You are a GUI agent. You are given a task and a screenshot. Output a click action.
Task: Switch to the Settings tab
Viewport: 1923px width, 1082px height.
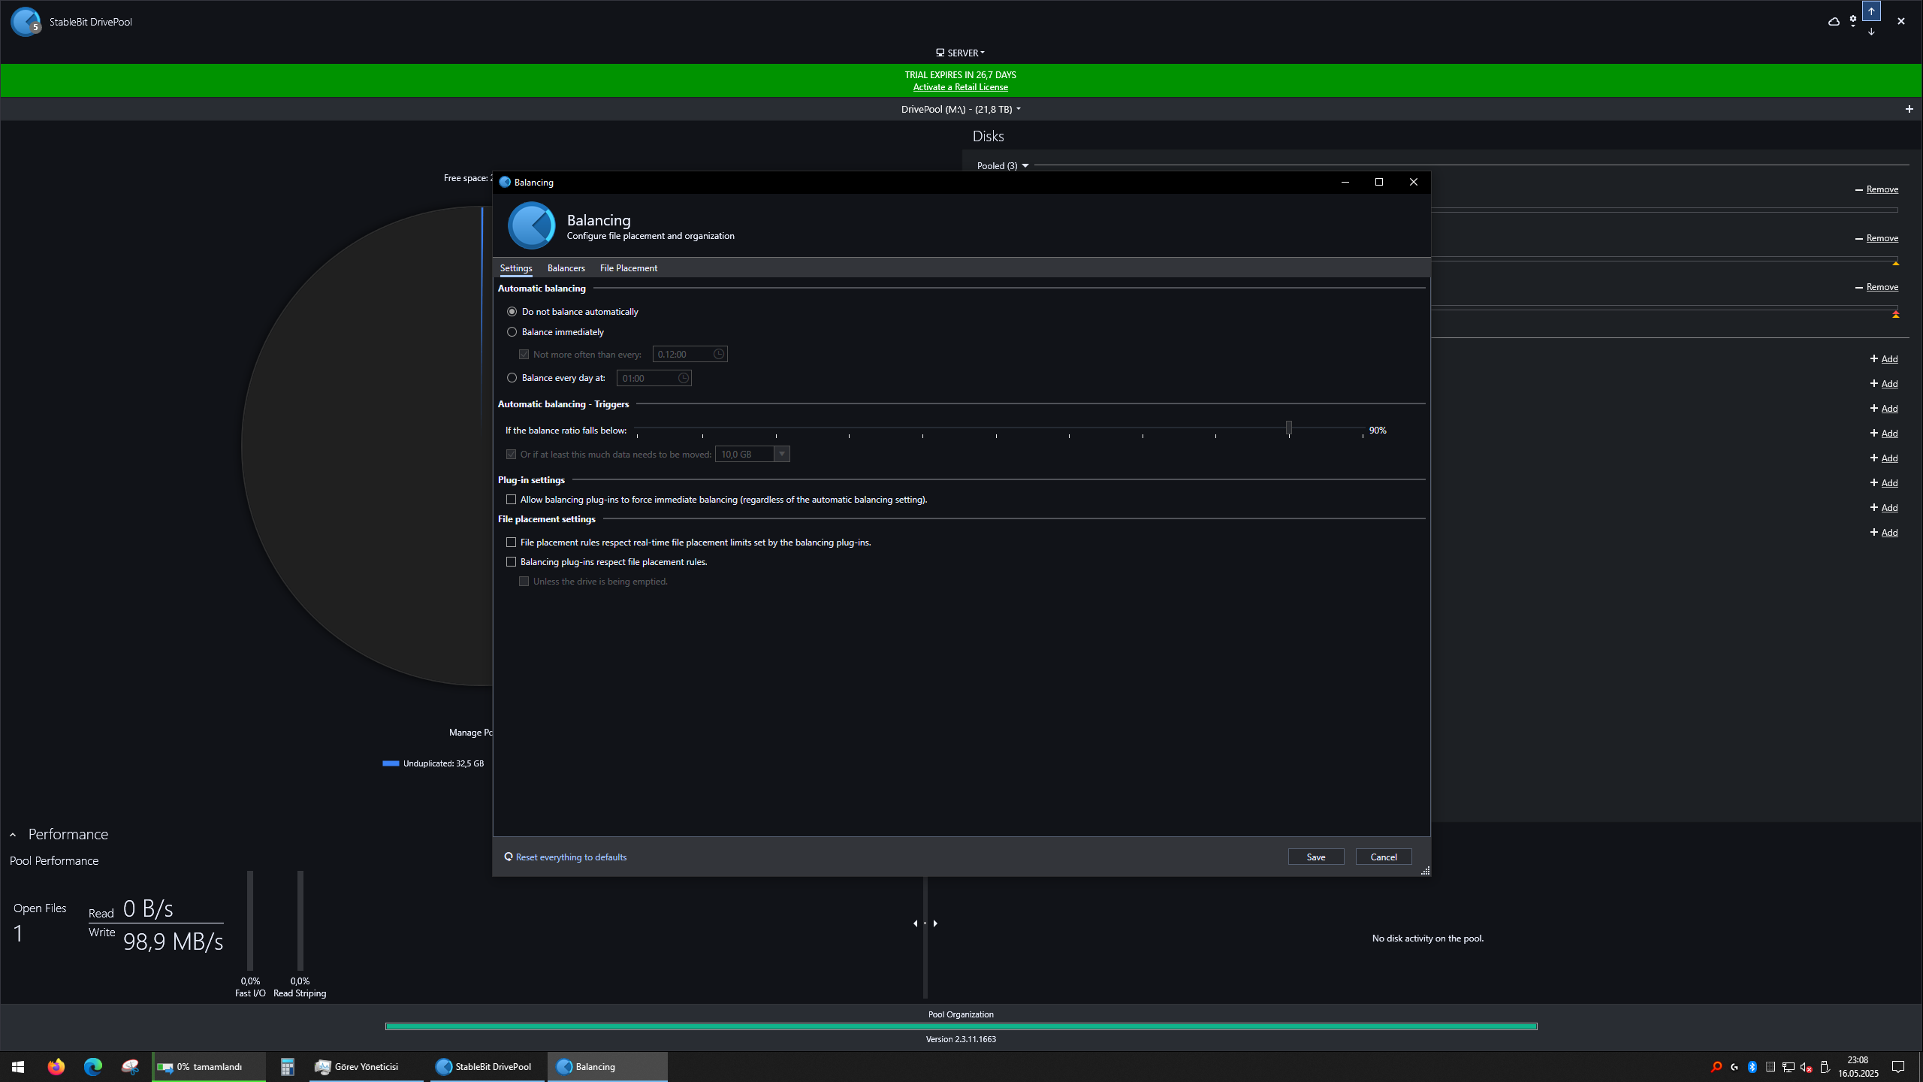pyautogui.click(x=516, y=268)
